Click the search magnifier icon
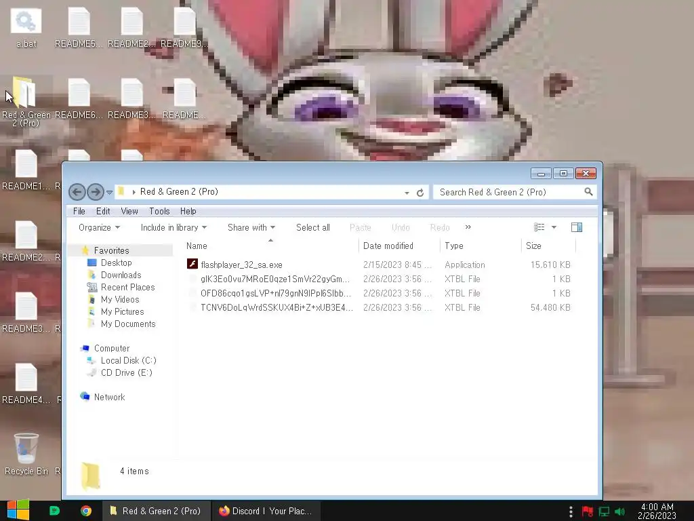The width and height of the screenshot is (694, 521). (588, 192)
